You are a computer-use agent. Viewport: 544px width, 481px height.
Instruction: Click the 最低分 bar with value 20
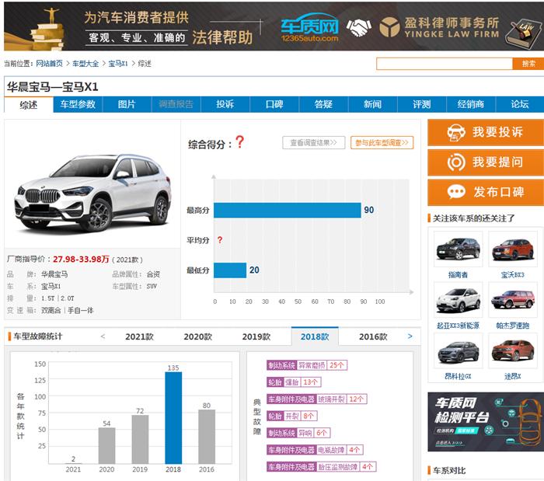point(230,270)
